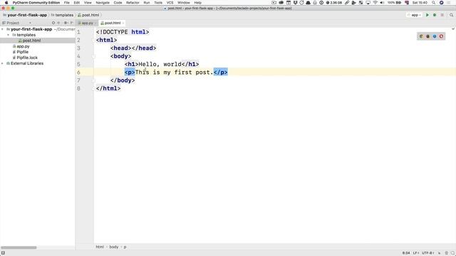Preview in Firefox browser icon
Viewport: 456px width, 256px height.
tap(427, 36)
